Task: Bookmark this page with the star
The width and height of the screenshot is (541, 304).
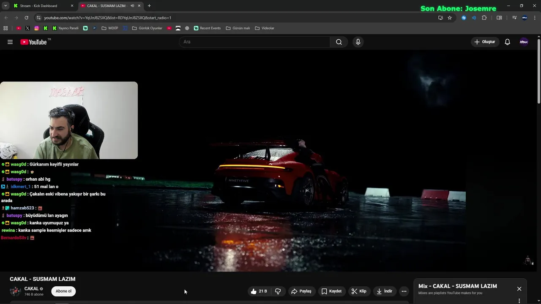Action: pos(450,18)
